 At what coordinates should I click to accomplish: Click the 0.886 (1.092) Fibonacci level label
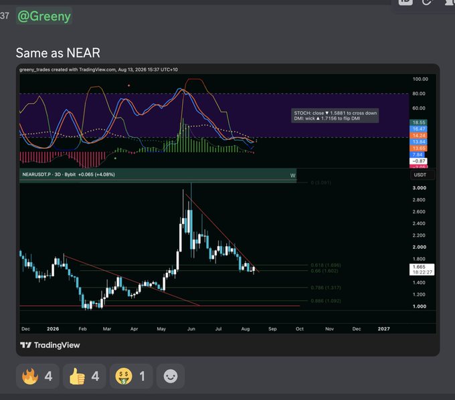326,301
